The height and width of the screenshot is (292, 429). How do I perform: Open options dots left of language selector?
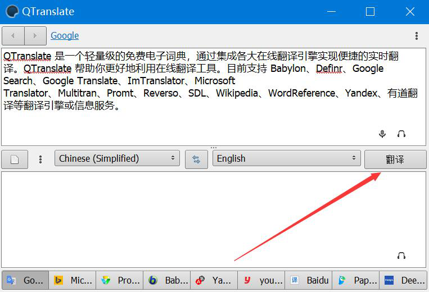click(x=40, y=159)
